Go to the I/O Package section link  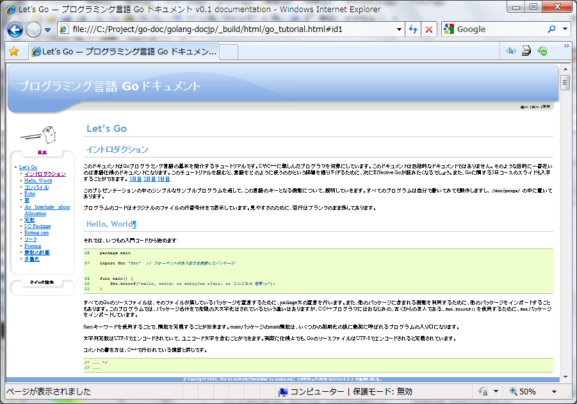click(x=37, y=226)
